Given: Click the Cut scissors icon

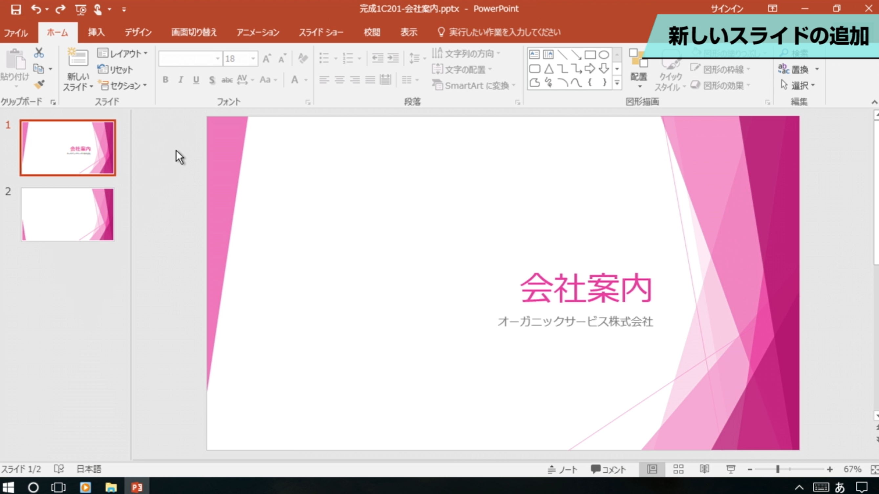Looking at the screenshot, I should (x=39, y=53).
